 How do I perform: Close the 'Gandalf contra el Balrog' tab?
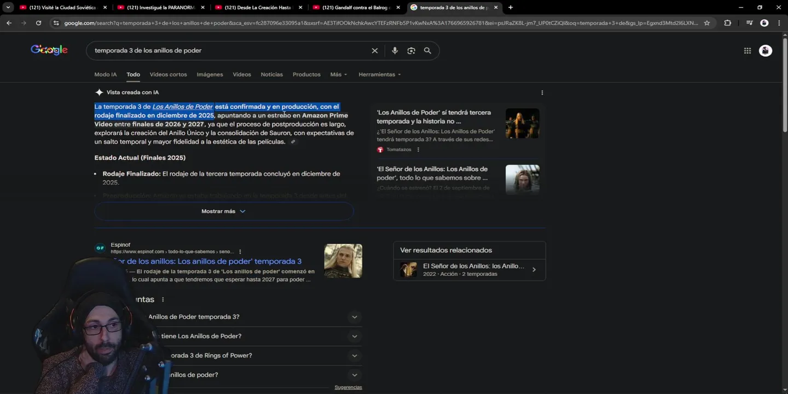tap(398, 8)
